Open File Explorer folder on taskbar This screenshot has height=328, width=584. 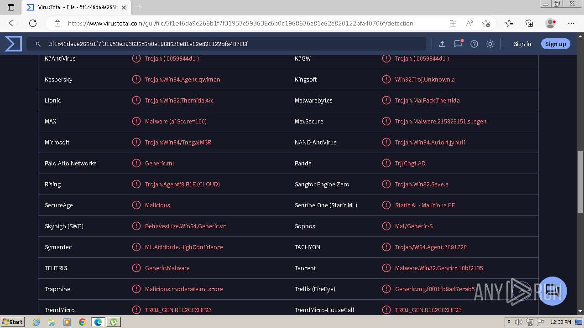click(52, 322)
